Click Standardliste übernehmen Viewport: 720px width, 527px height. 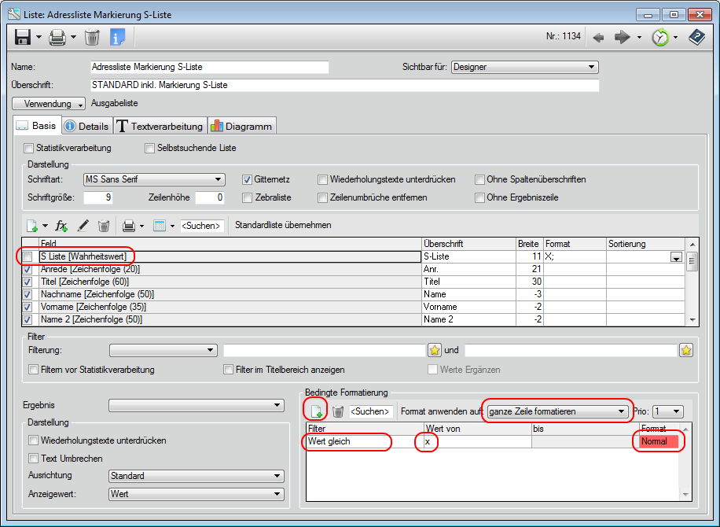[283, 225]
